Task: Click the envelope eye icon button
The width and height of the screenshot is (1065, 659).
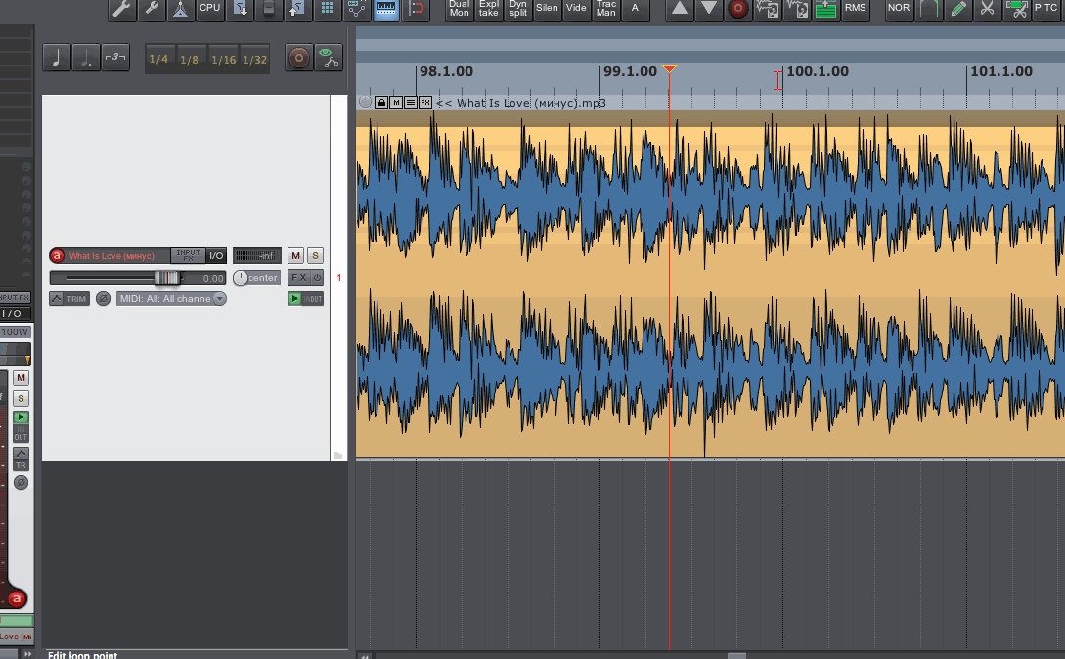Action: point(330,59)
